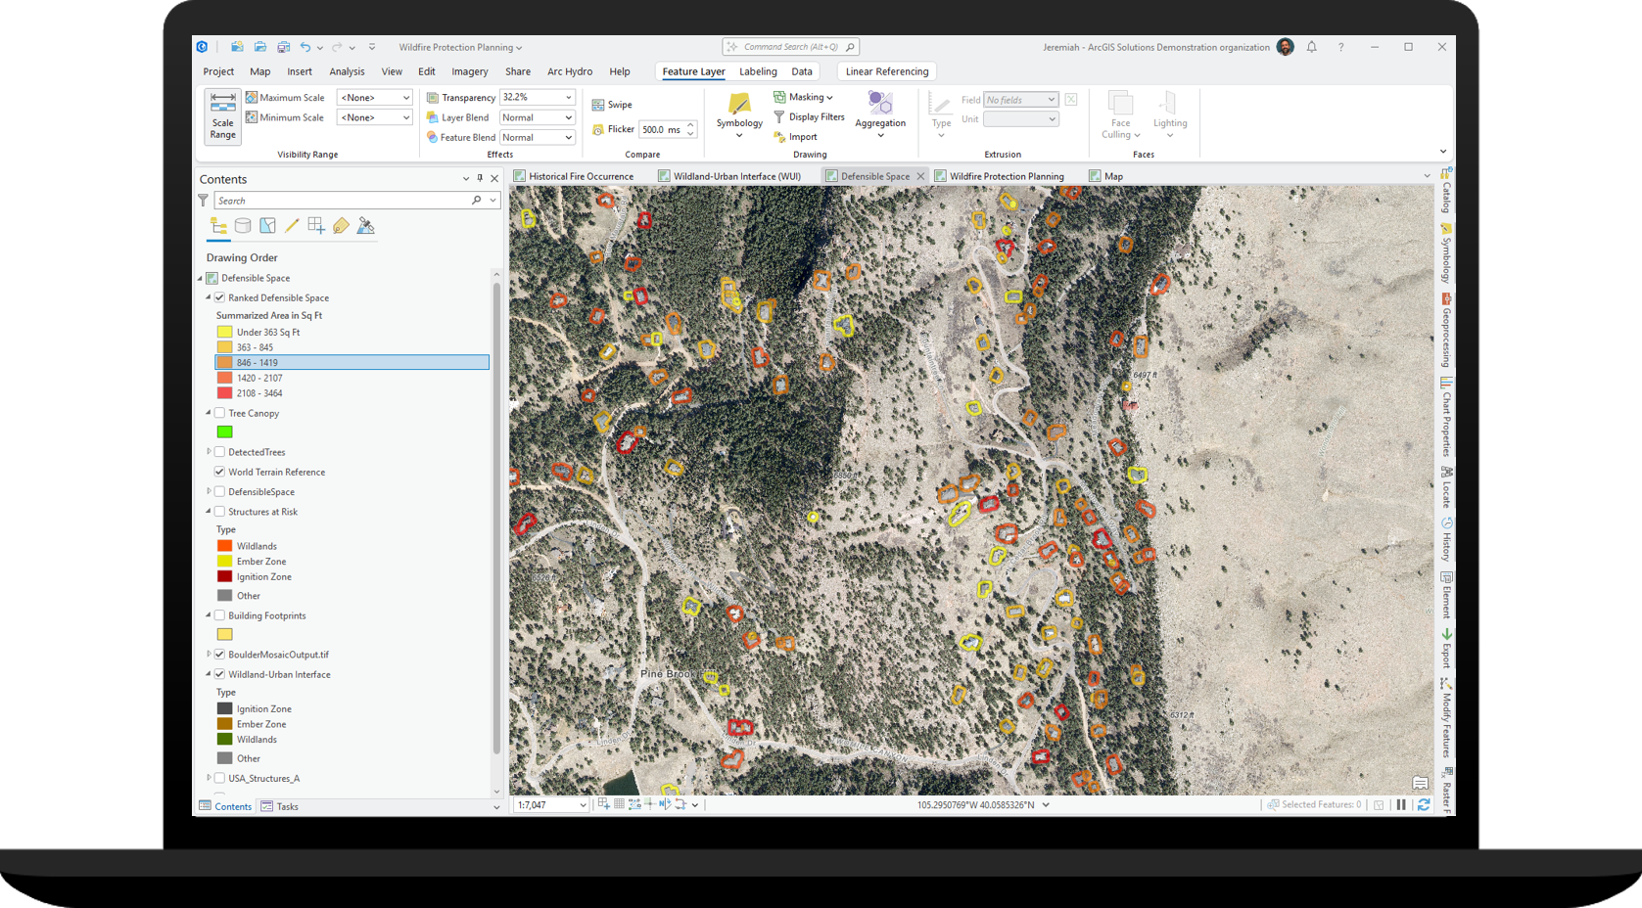Image resolution: width=1642 pixels, height=908 pixels.
Task: Click Import in the Drawing group
Action: pyautogui.click(x=801, y=136)
